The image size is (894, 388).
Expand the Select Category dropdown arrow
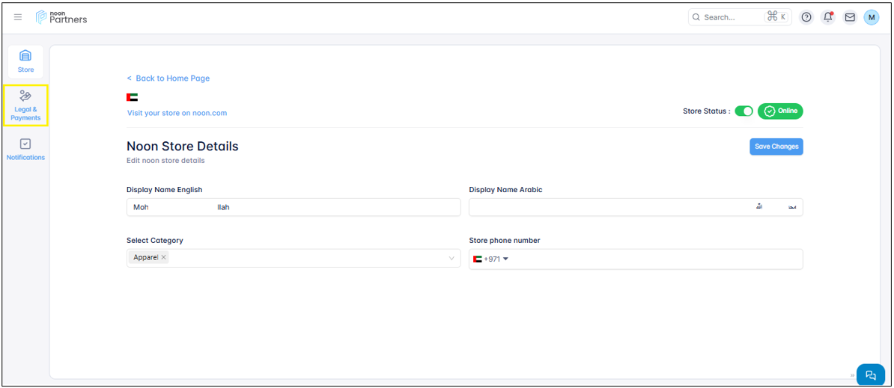[x=451, y=259]
